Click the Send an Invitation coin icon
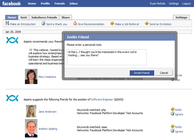The image size is (194, 139). point(147,23)
